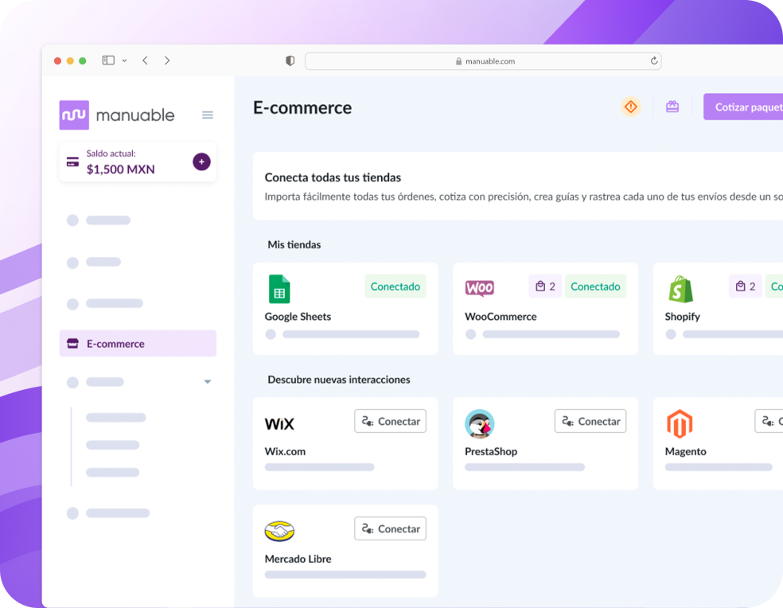Click the browser privacy shield icon
The width and height of the screenshot is (783, 608).
[290, 61]
